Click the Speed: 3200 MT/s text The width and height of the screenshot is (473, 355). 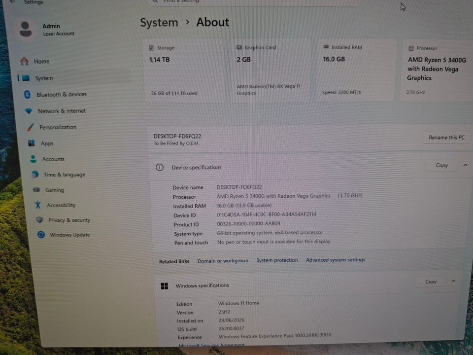pos(341,92)
